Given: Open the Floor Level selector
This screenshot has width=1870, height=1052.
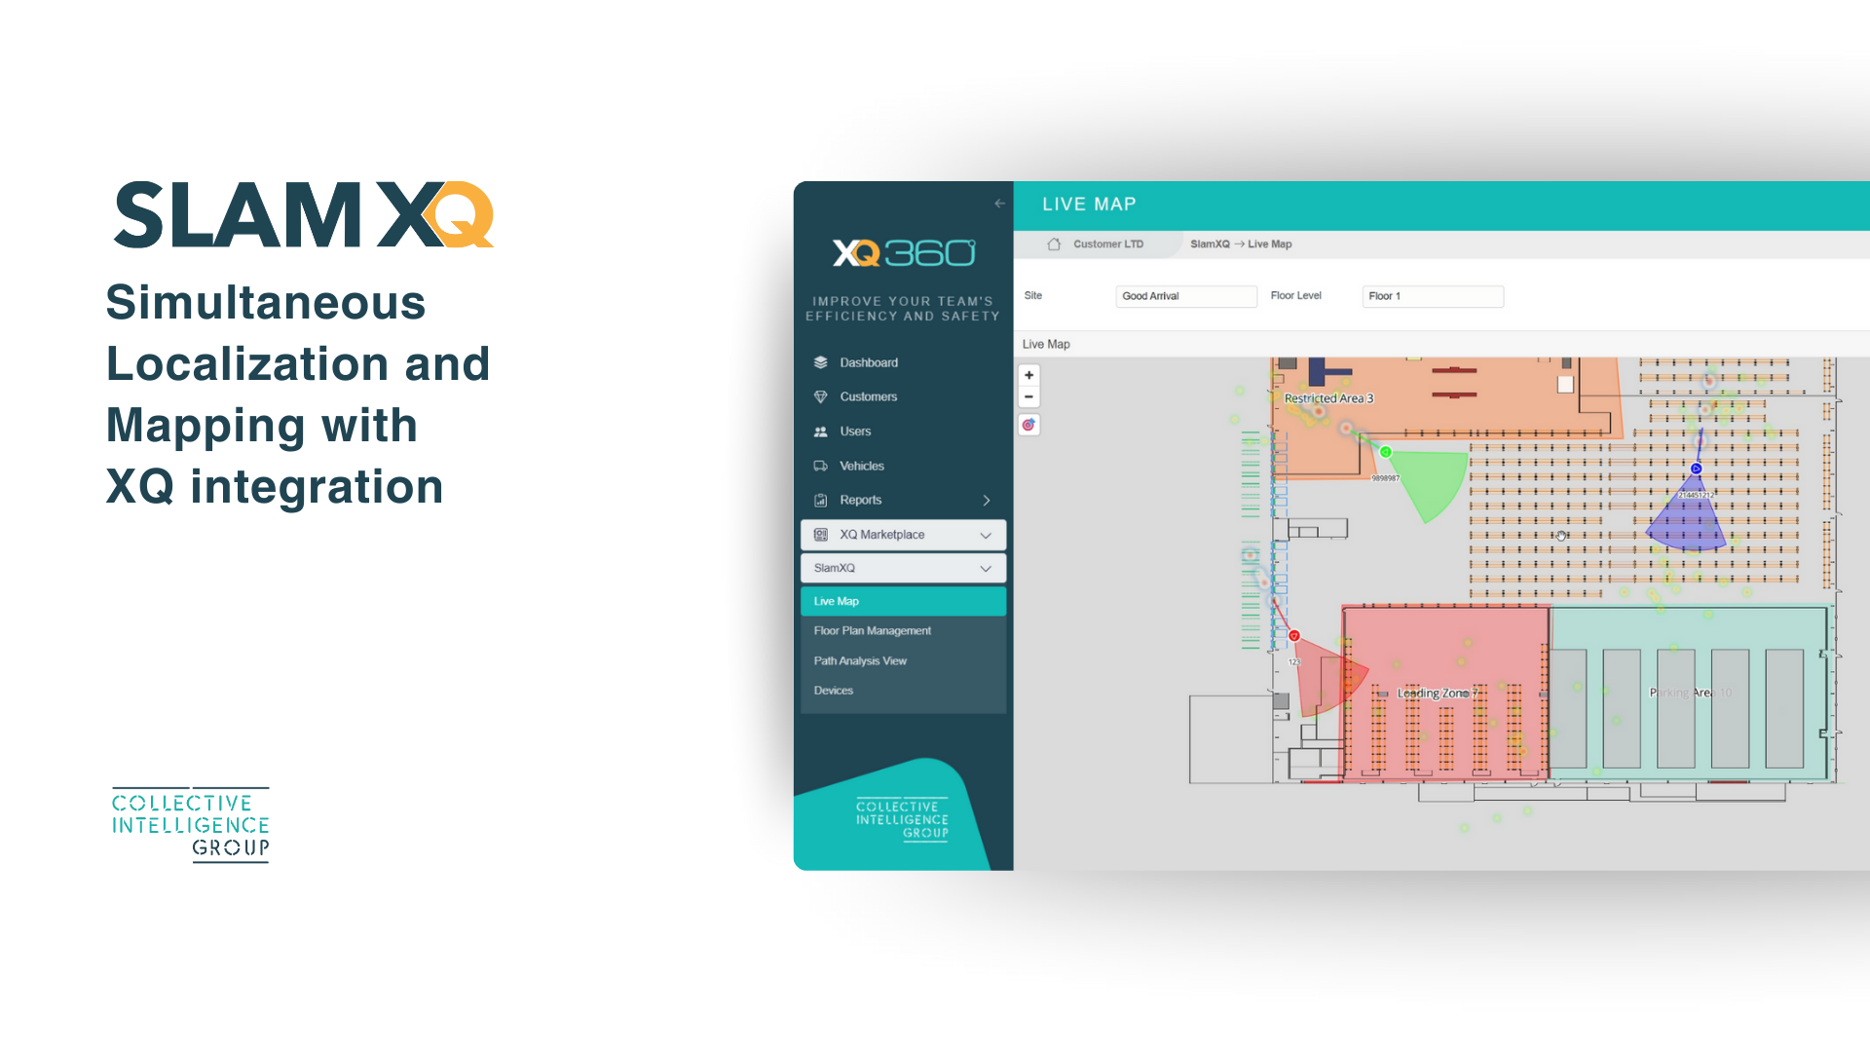Looking at the screenshot, I should 1432,296.
